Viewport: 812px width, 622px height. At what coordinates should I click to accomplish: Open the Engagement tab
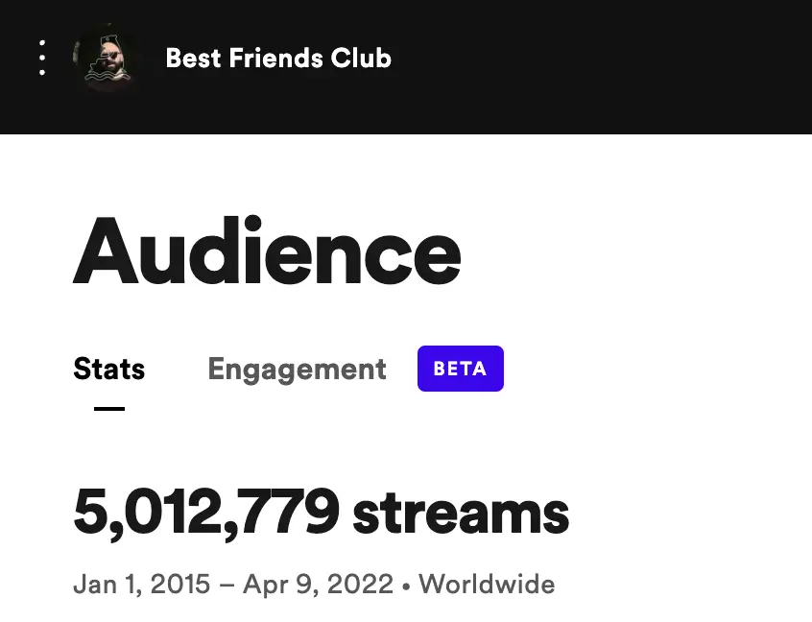(x=298, y=371)
